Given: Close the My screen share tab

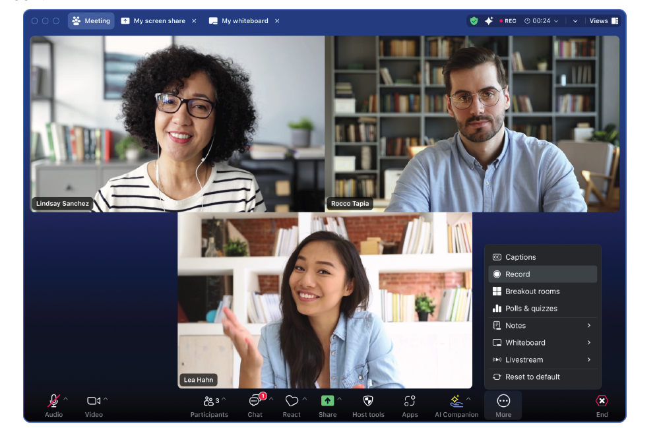Looking at the screenshot, I should (194, 21).
